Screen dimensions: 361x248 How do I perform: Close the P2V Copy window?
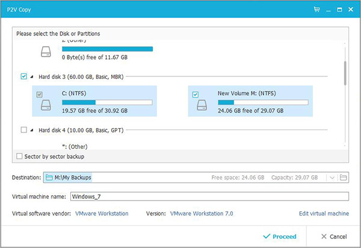click(351, 10)
